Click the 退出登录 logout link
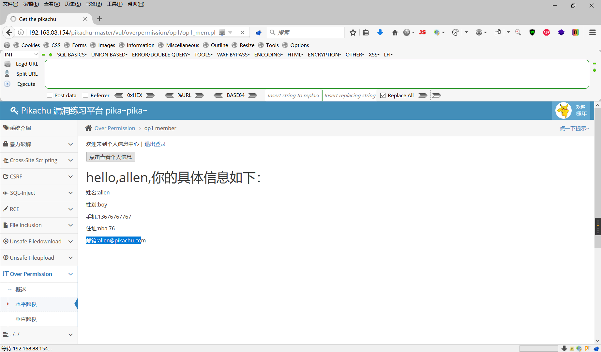This screenshot has height=352, width=601. (155, 144)
